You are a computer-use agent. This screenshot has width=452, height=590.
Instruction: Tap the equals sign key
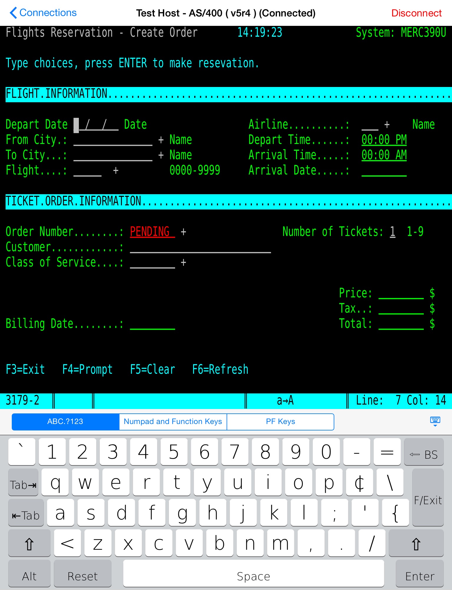387,452
